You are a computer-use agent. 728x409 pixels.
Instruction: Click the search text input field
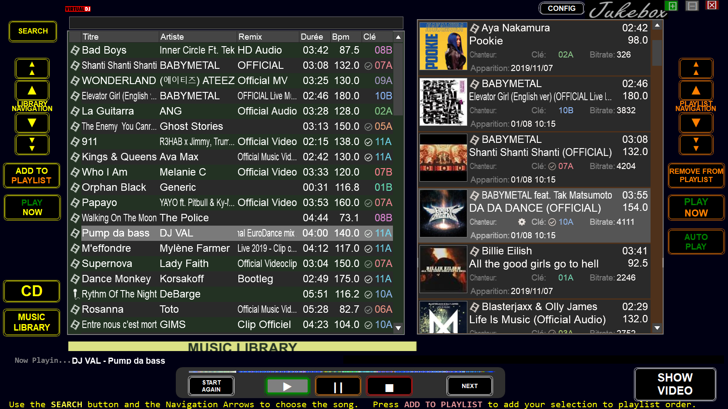point(236,23)
